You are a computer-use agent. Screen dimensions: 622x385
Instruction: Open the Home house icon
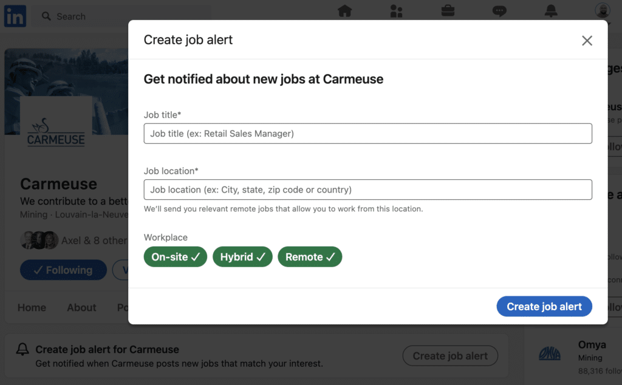point(344,11)
